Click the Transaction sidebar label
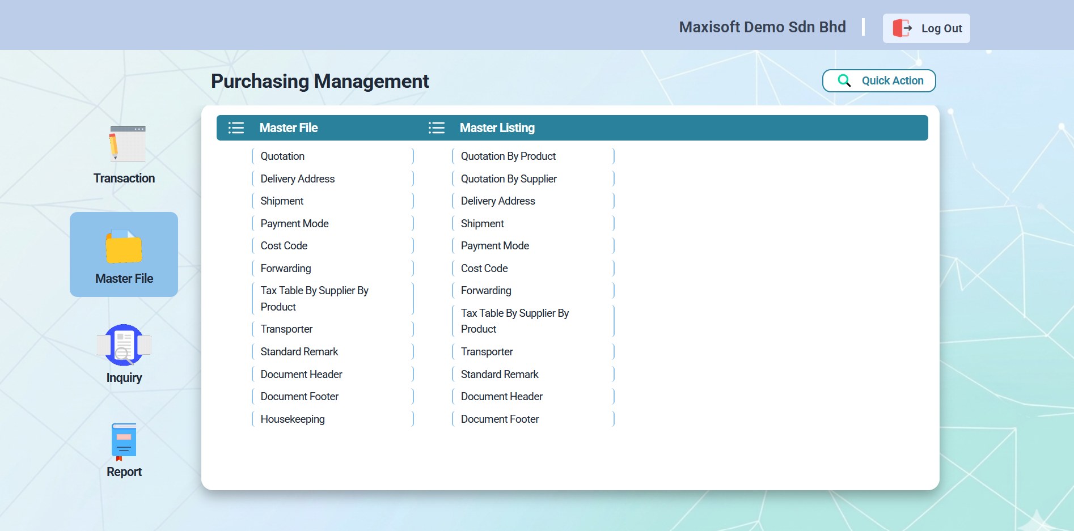This screenshot has width=1074, height=531. click(x=124, y=178)
